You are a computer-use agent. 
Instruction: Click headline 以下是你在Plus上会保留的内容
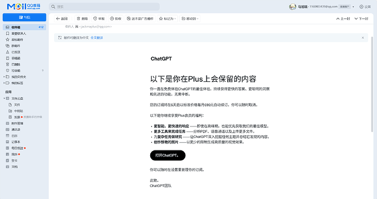203,79
